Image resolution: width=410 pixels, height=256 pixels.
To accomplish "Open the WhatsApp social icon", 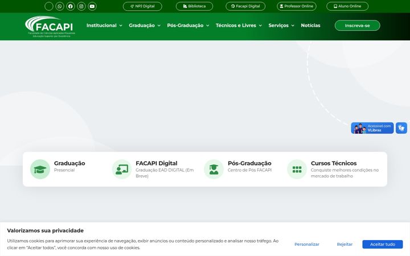I will coord(60,6).
